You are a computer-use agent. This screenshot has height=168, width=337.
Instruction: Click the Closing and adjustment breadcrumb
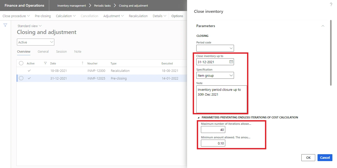(x=133, y=5)
